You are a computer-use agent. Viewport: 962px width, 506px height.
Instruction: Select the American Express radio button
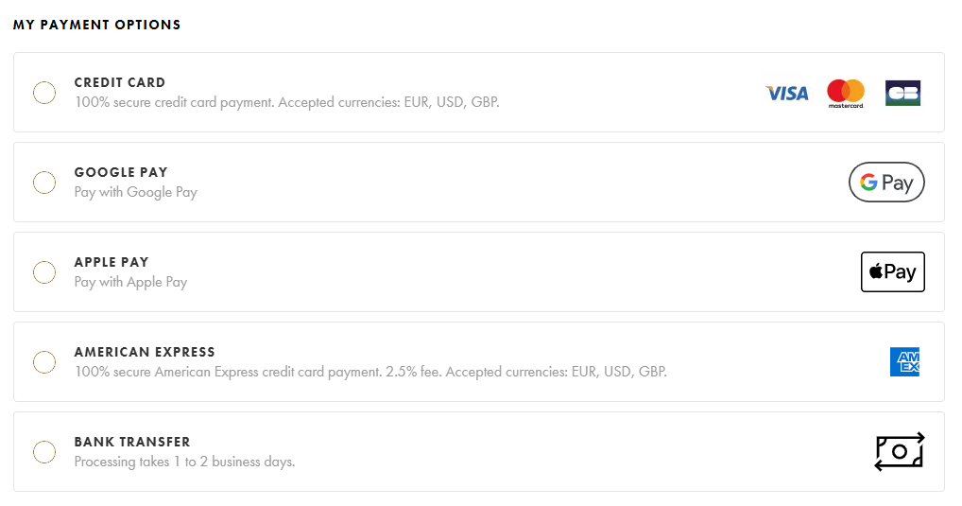point(44,362)
